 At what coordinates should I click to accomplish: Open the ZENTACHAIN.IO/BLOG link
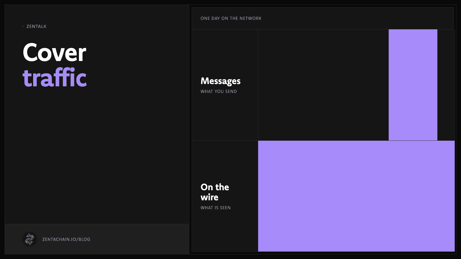[x=66, y=239]
